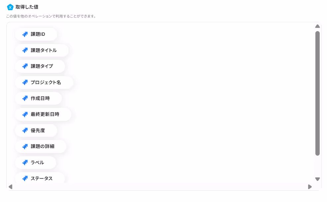Viewport: 327px width, 202px height.
Task: Click the Jira icon beside 作成日時
Action: pyautogui.click(x=25, y=98)
